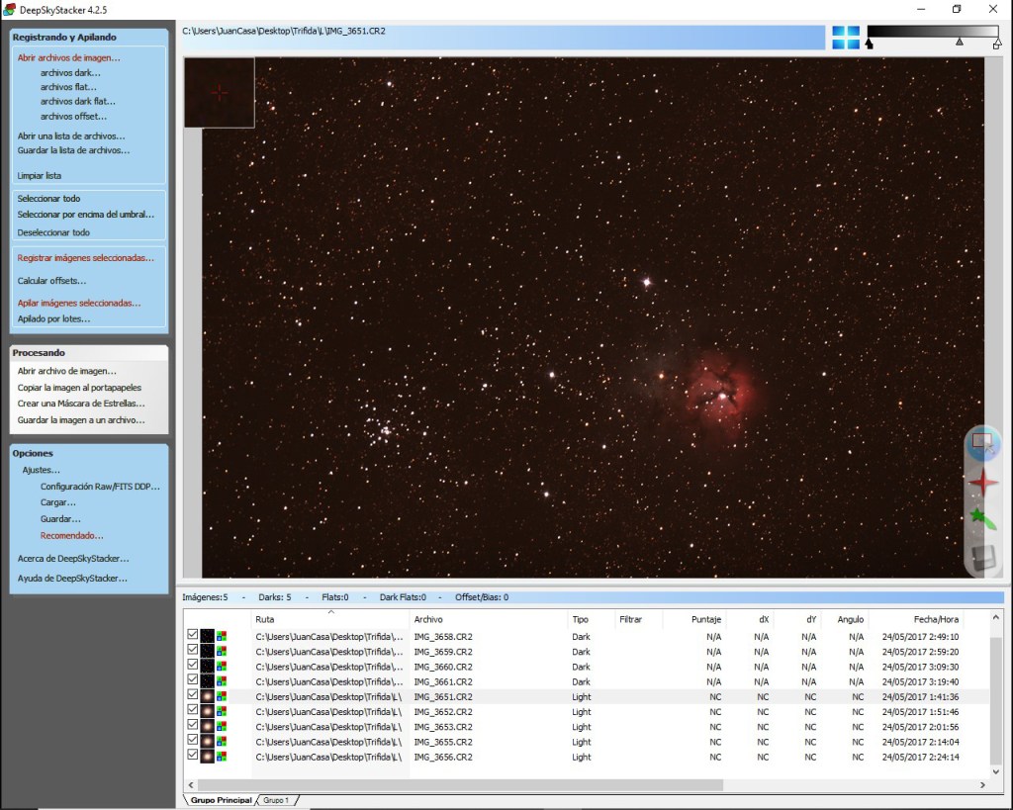Click 'Registrar imágenes seleccionadas...'
Screen dimensions: 1013x810
click(x=86, y=258)
